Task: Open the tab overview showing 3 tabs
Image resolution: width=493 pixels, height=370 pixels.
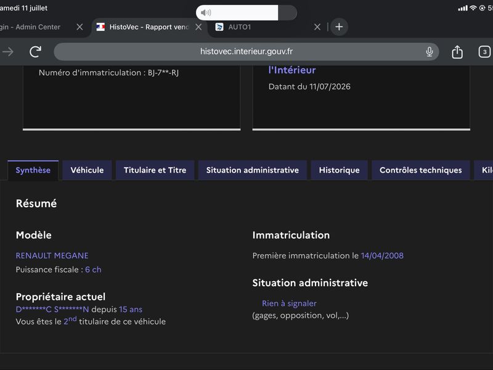Action: point(484,52)
